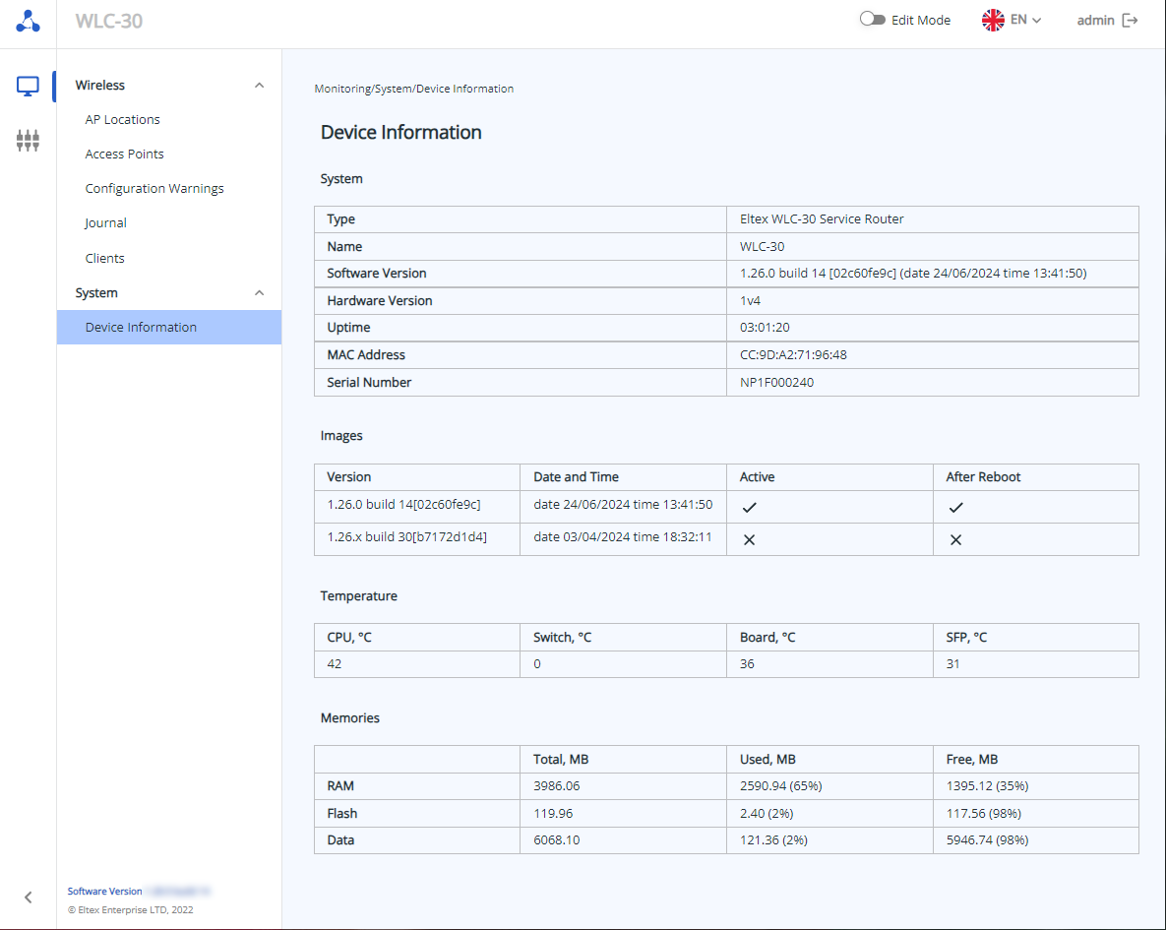Open the Configuration sliders icon
The image size is (1166, 930).
tap(28, 141)
